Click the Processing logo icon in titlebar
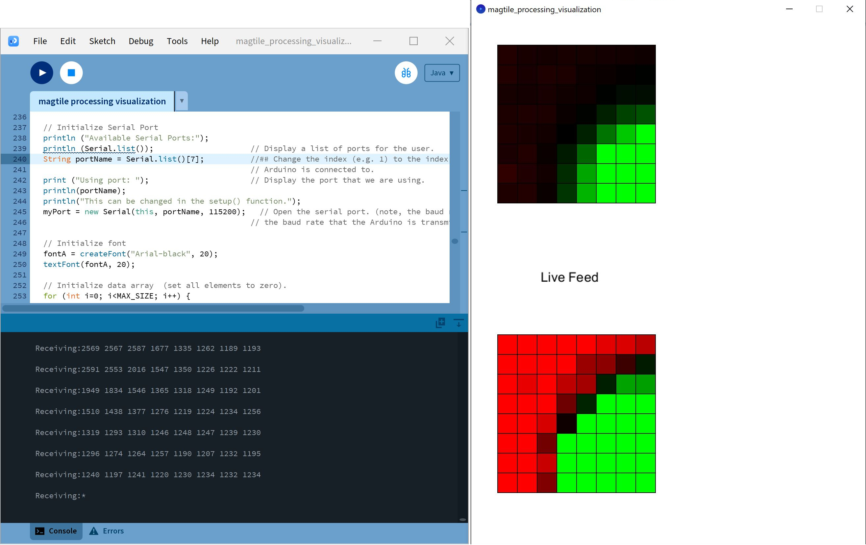This screenshot has height=545, width=866. (14, 41)
